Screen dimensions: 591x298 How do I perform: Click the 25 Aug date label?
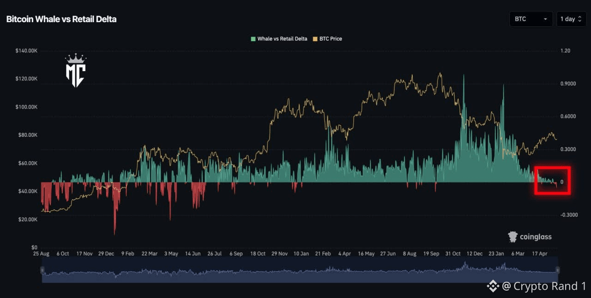point(41,254)
